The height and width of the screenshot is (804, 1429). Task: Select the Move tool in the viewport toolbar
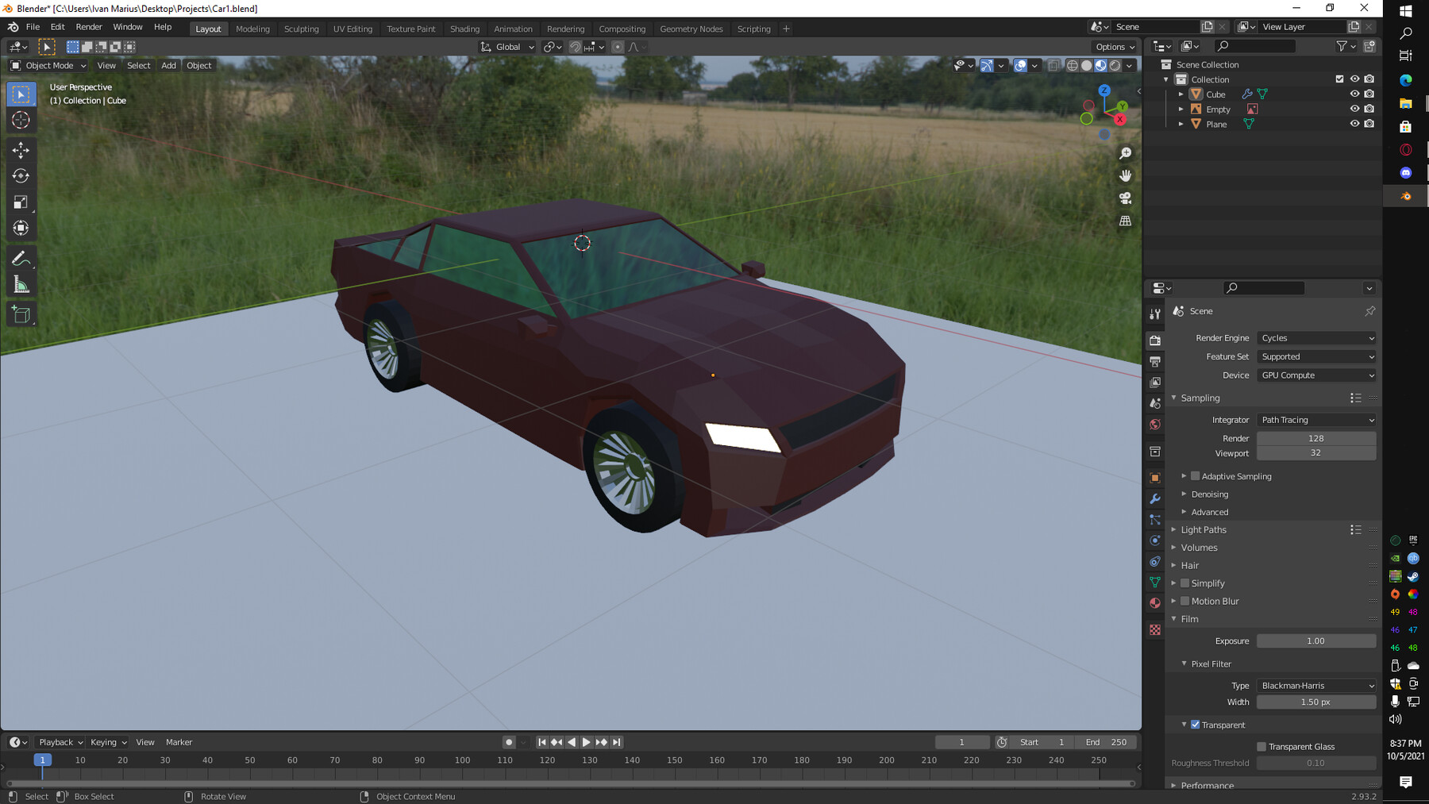pos(21,149)
